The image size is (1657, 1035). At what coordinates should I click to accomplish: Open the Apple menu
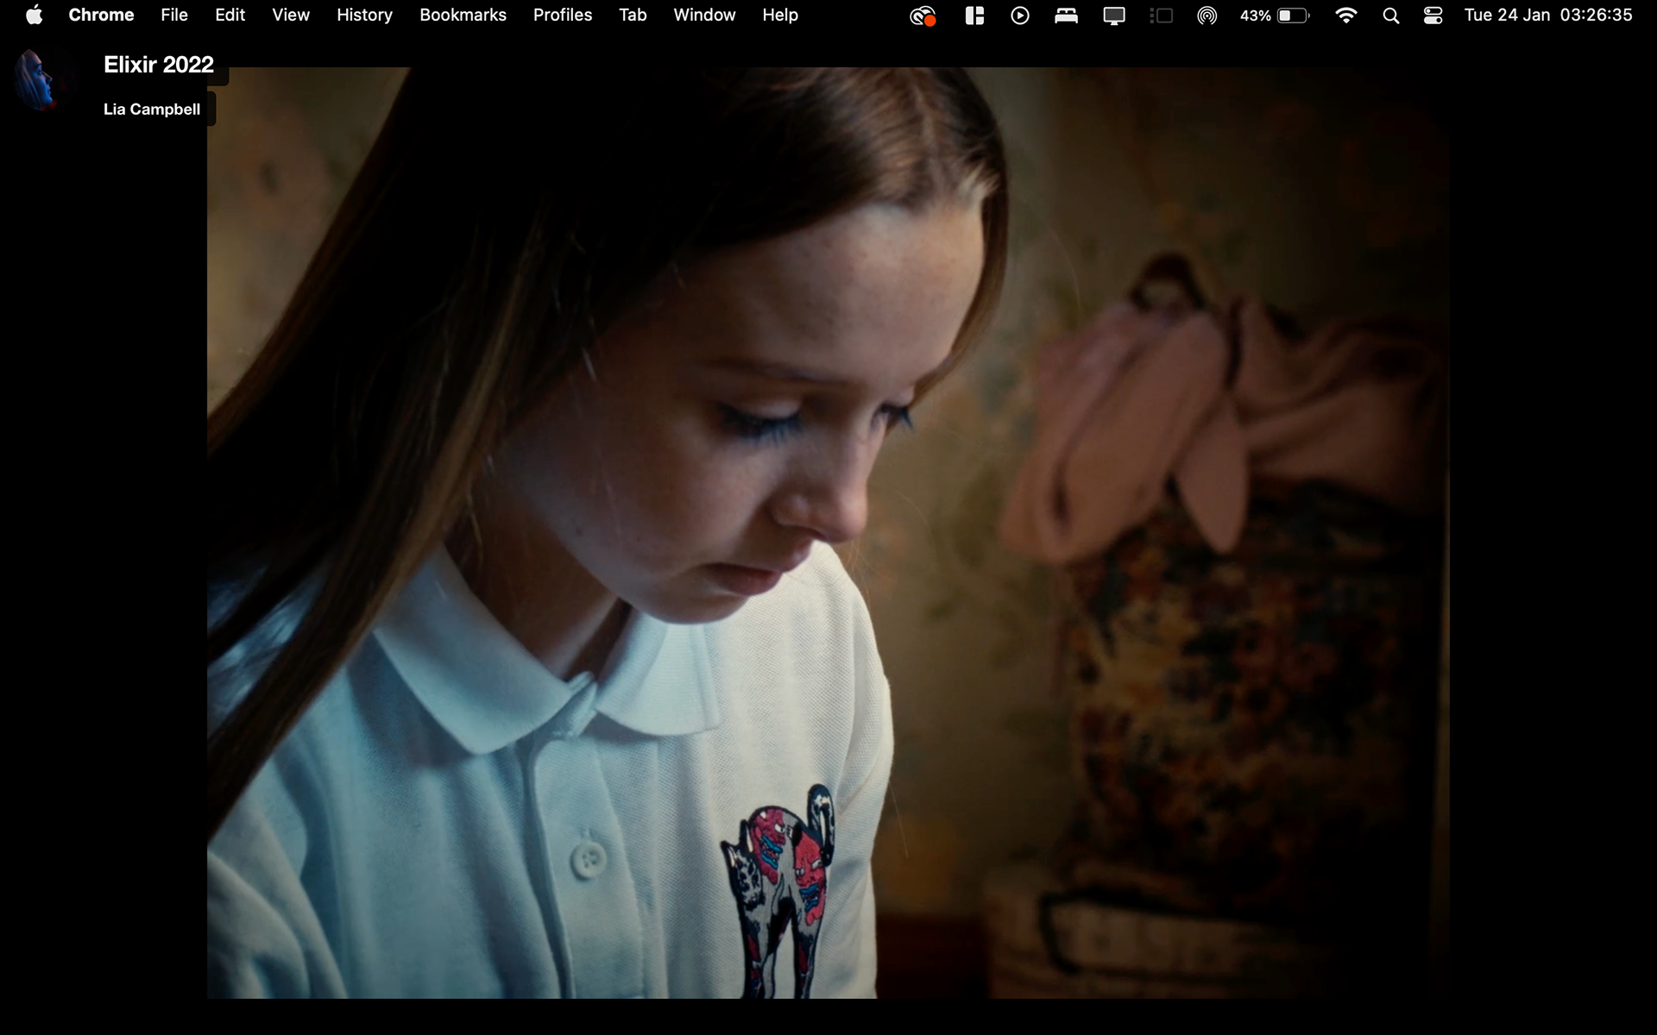[34, 16]
